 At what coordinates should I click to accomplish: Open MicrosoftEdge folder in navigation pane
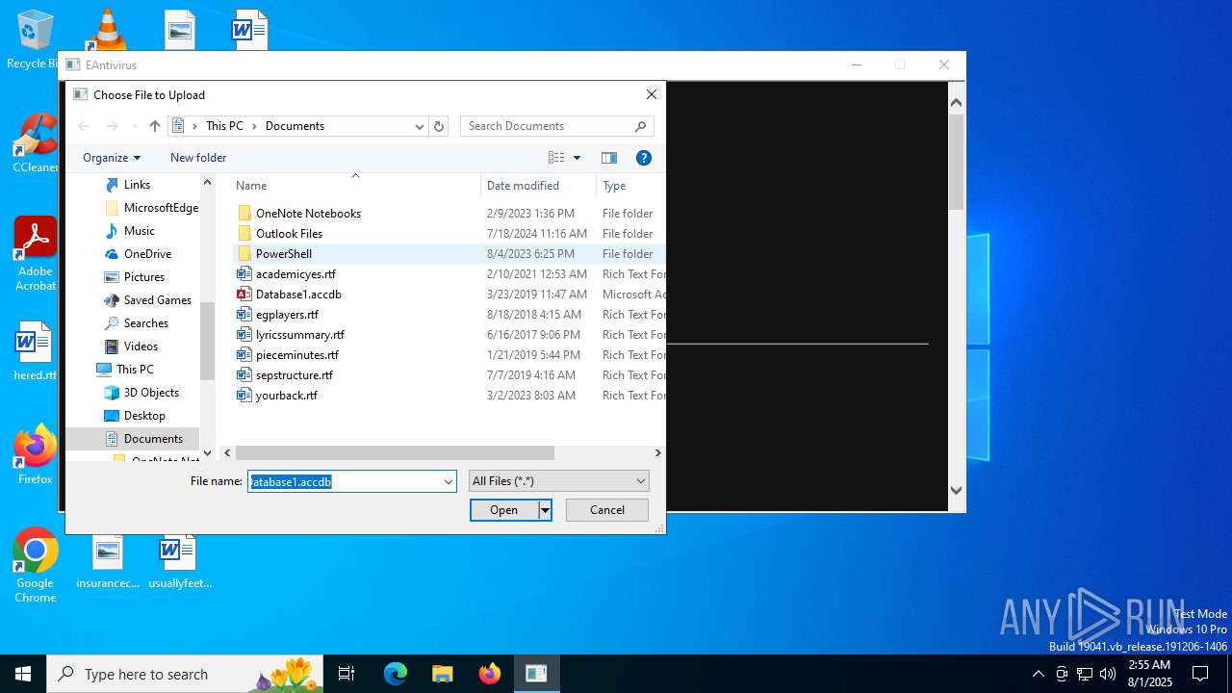(160, 208)
